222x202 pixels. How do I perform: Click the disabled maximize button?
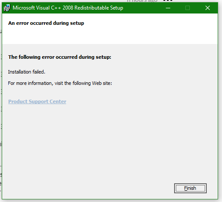point(188,8)
